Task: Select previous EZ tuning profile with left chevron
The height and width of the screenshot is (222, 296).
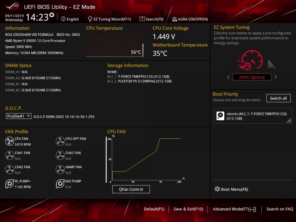Action: coord(229,77)
